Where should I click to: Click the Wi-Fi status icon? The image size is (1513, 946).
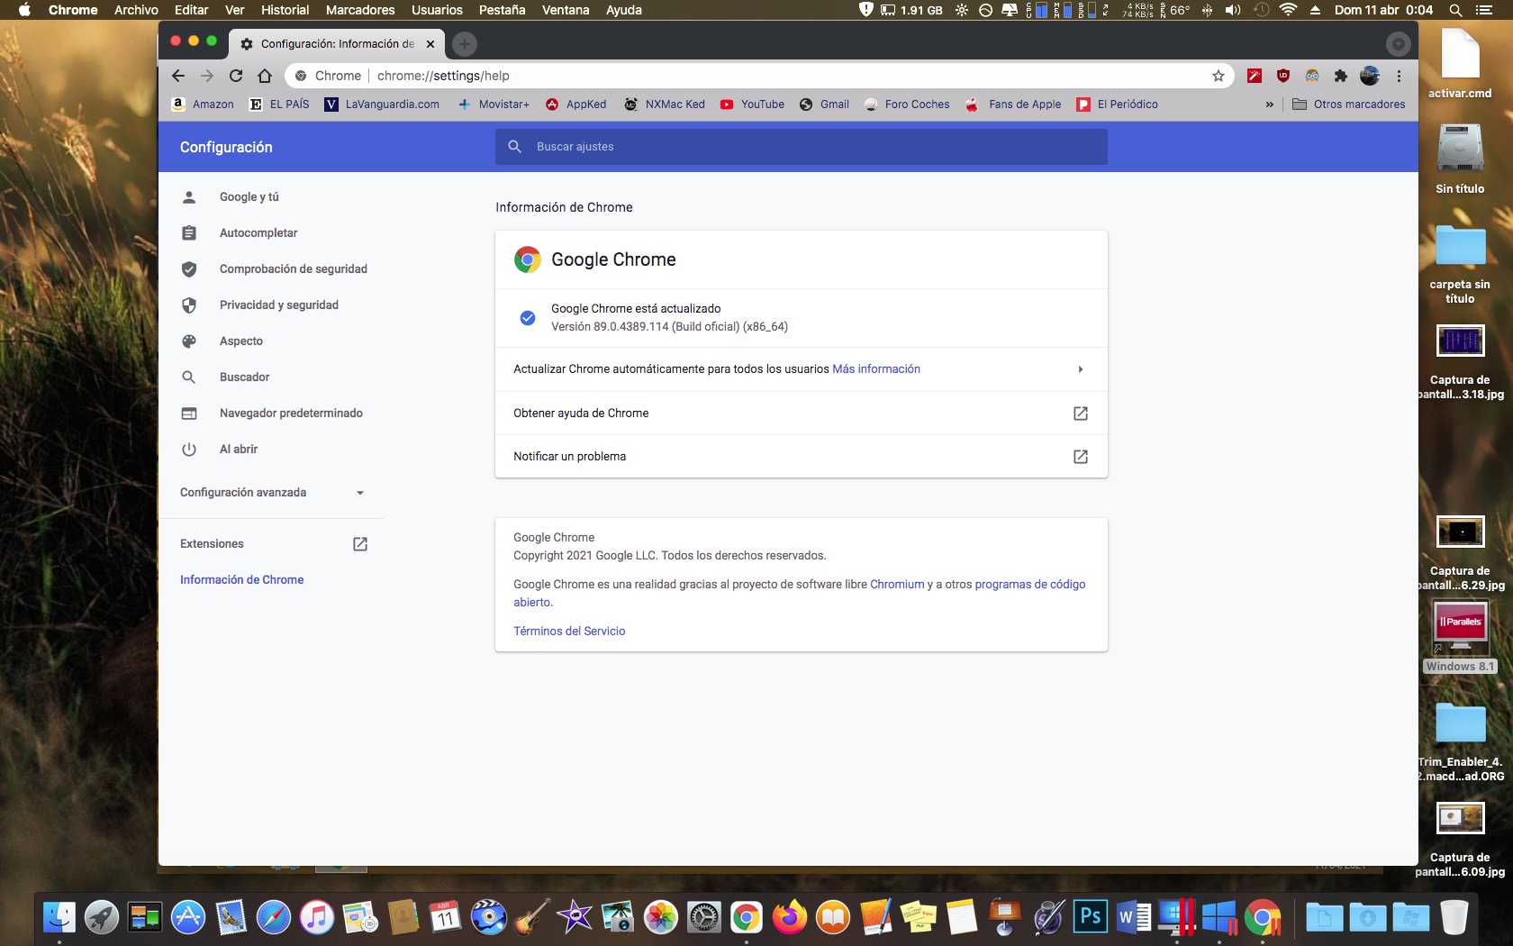pyautogui.click(x=1288, y=10)
